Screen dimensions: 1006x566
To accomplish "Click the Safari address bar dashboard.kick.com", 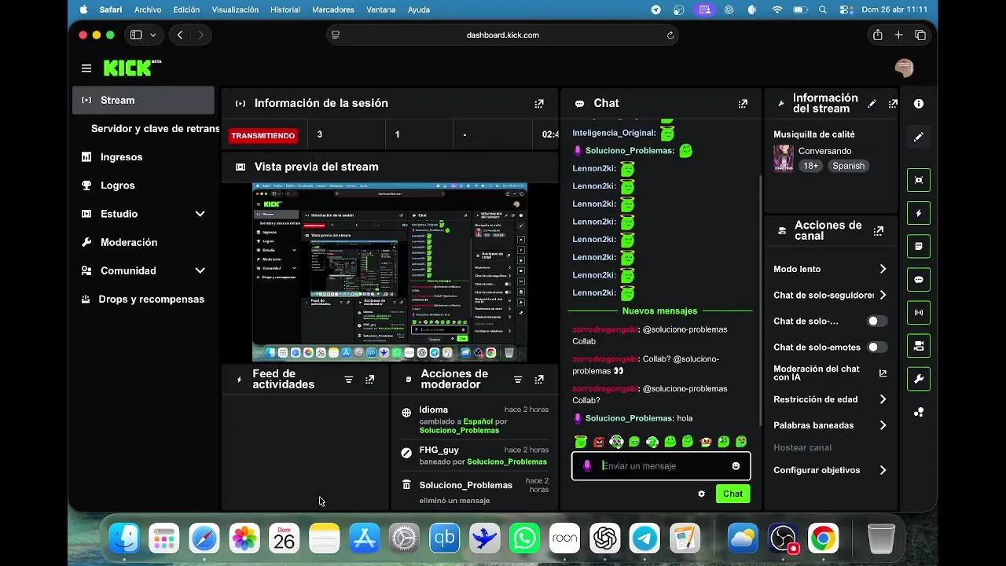I will click(503, 35).
